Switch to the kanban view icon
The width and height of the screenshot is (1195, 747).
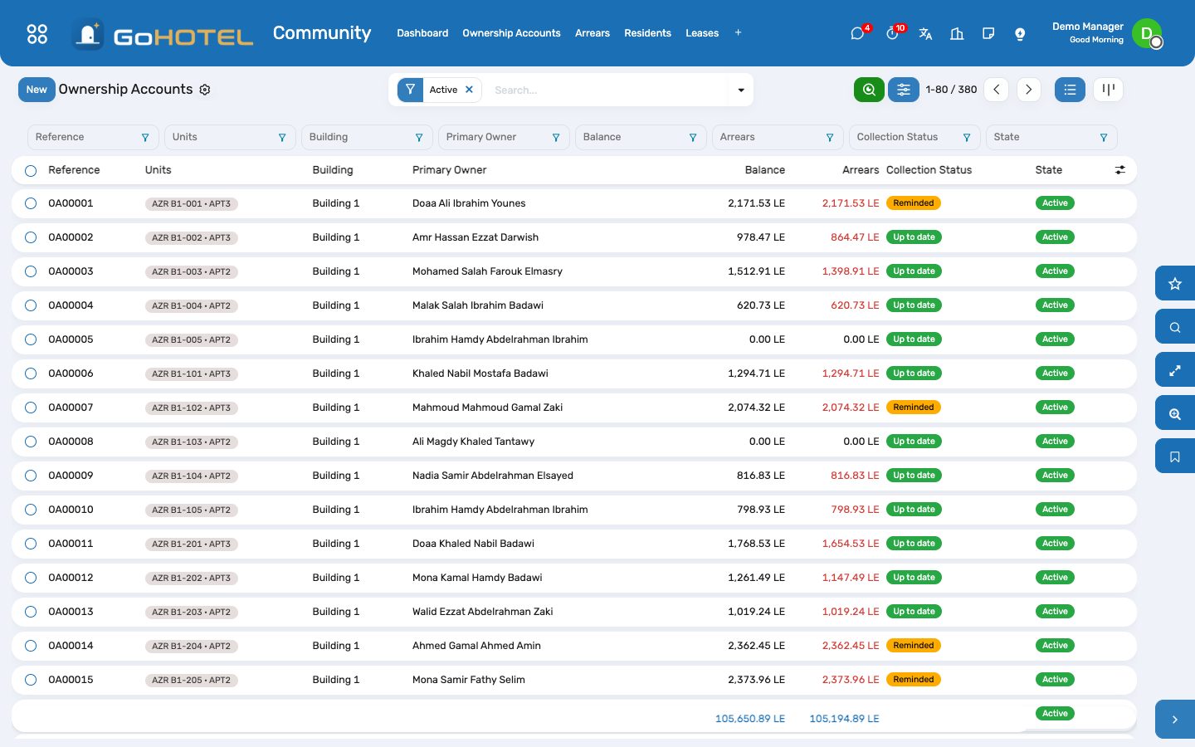(x=1108, y=90)
